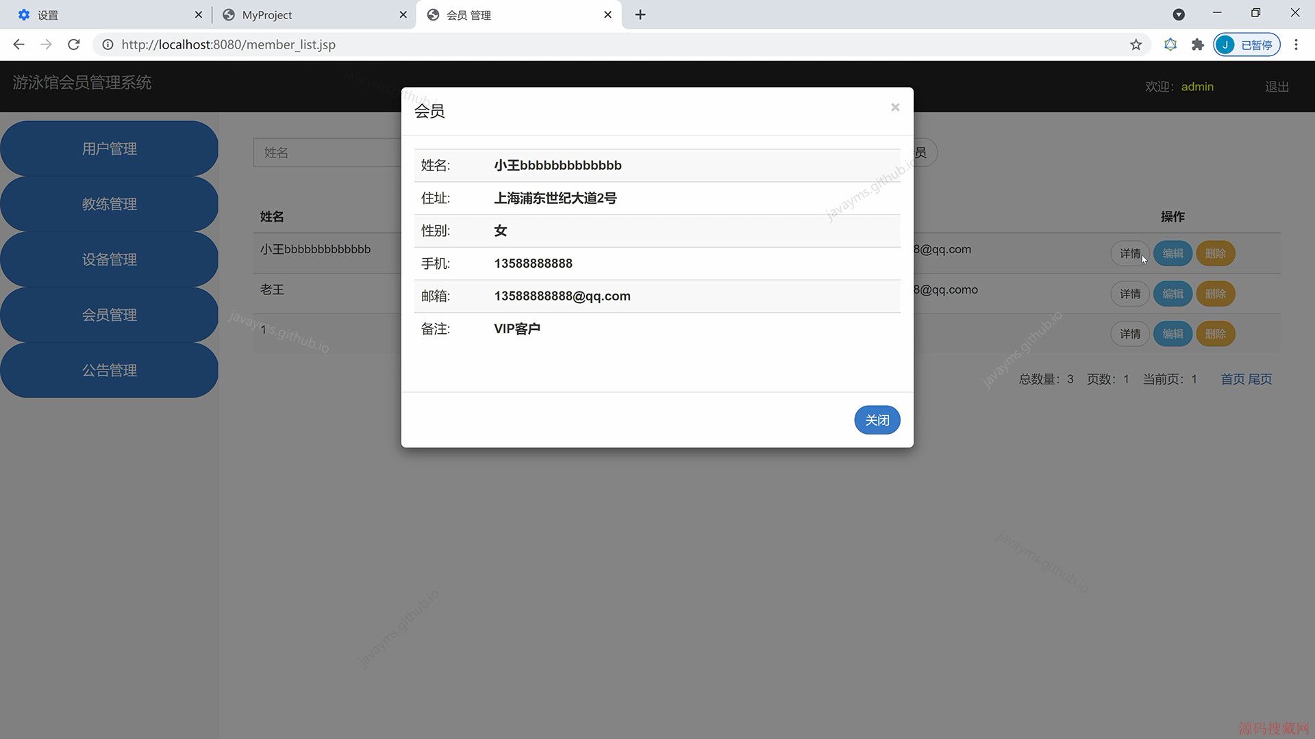Viewport: 1315px width, 739px height.
Task: Open 公告管理 in sidebar
Action: pos(110,371)
